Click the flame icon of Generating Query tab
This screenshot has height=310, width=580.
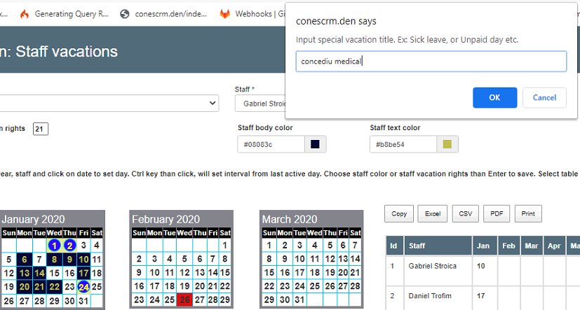coord(25,15)
